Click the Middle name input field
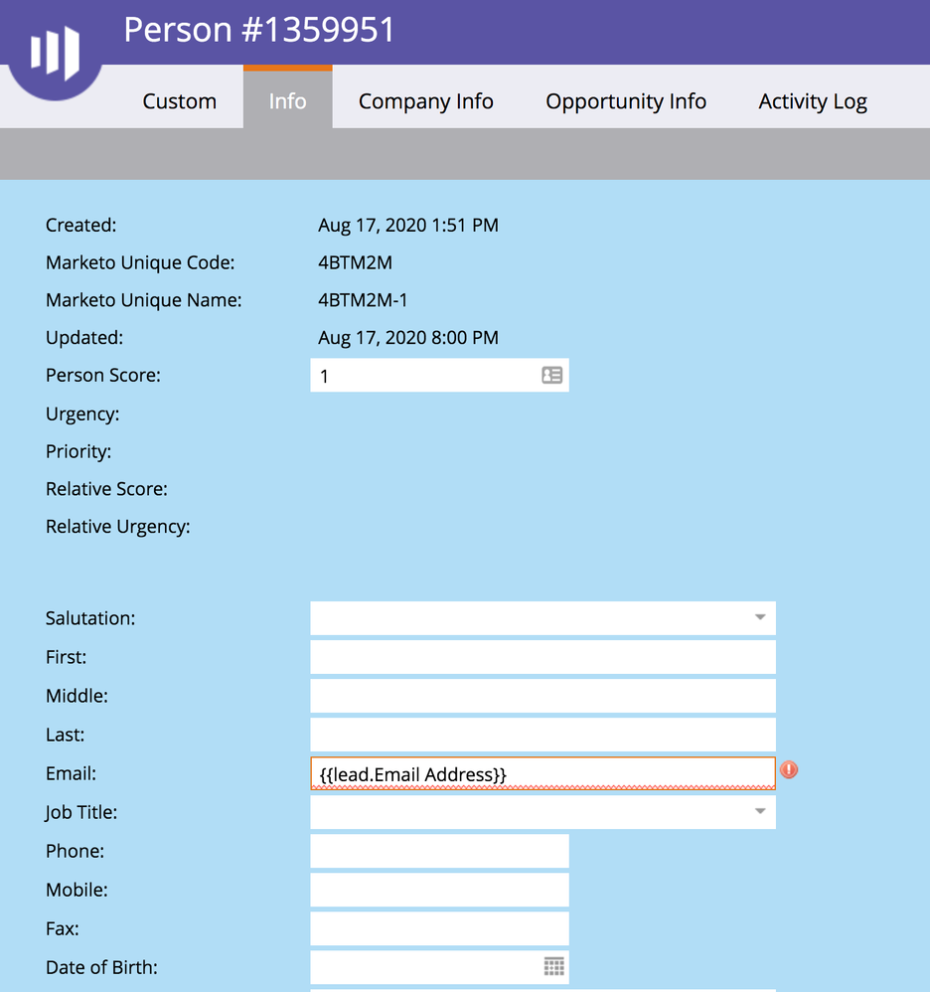 click(543, 696)
